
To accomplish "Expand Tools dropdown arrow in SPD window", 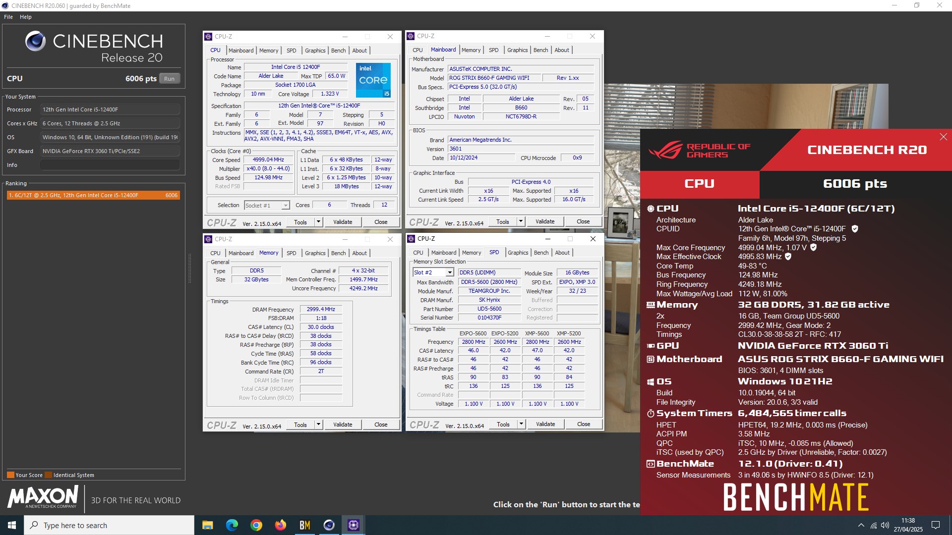I will 521,424.
